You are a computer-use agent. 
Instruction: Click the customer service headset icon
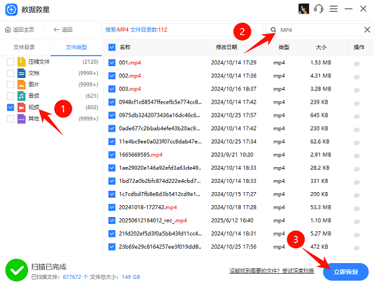319,9
